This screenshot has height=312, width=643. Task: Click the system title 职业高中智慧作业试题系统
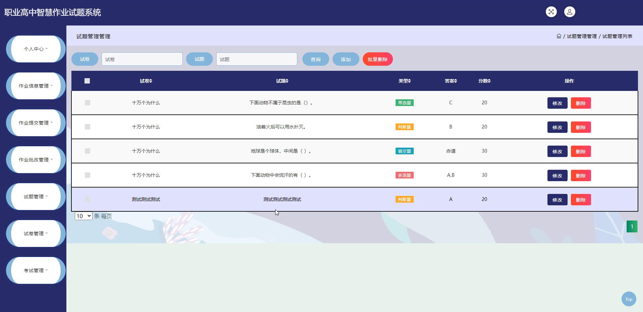[x=53, y=12]
